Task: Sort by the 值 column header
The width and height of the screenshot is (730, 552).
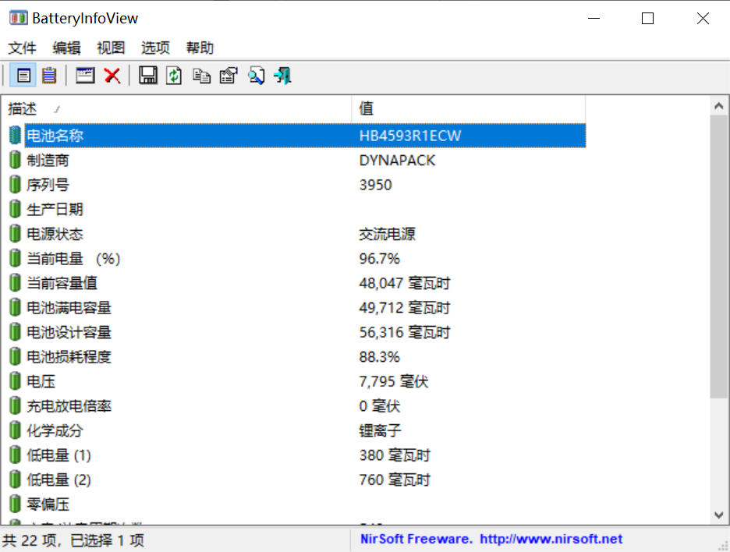Action: (469, 109)
